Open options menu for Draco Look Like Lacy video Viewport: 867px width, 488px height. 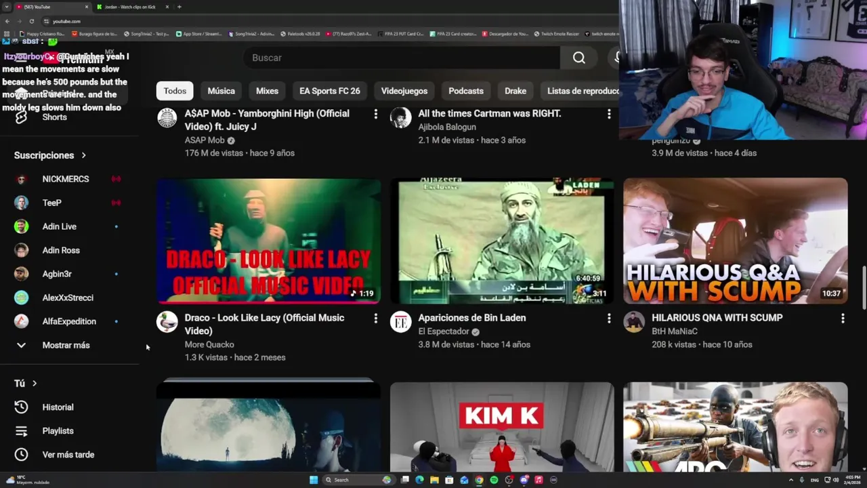(x=375, y=318)
